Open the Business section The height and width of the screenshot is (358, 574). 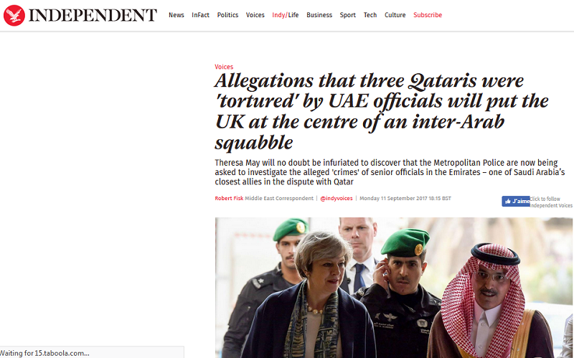point(319,15)
